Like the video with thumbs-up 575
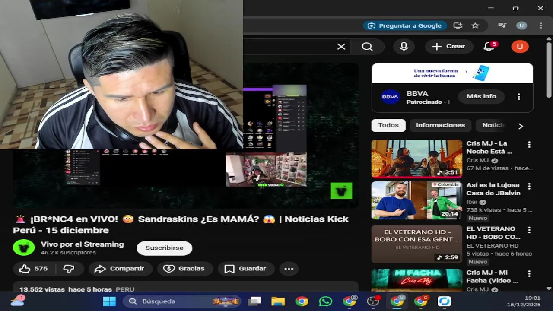The image size is (553, 311). 34,269
